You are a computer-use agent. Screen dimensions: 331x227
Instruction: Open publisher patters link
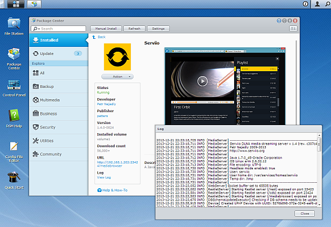[102, 116]
